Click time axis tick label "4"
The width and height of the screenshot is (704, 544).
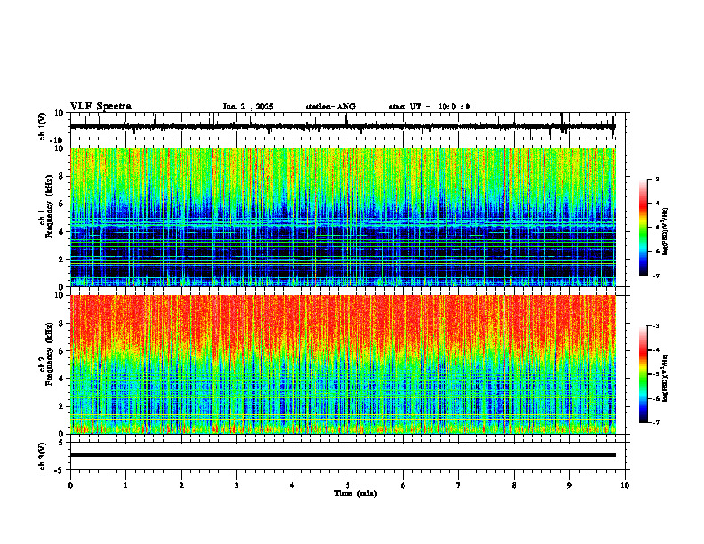click(292, 485)
